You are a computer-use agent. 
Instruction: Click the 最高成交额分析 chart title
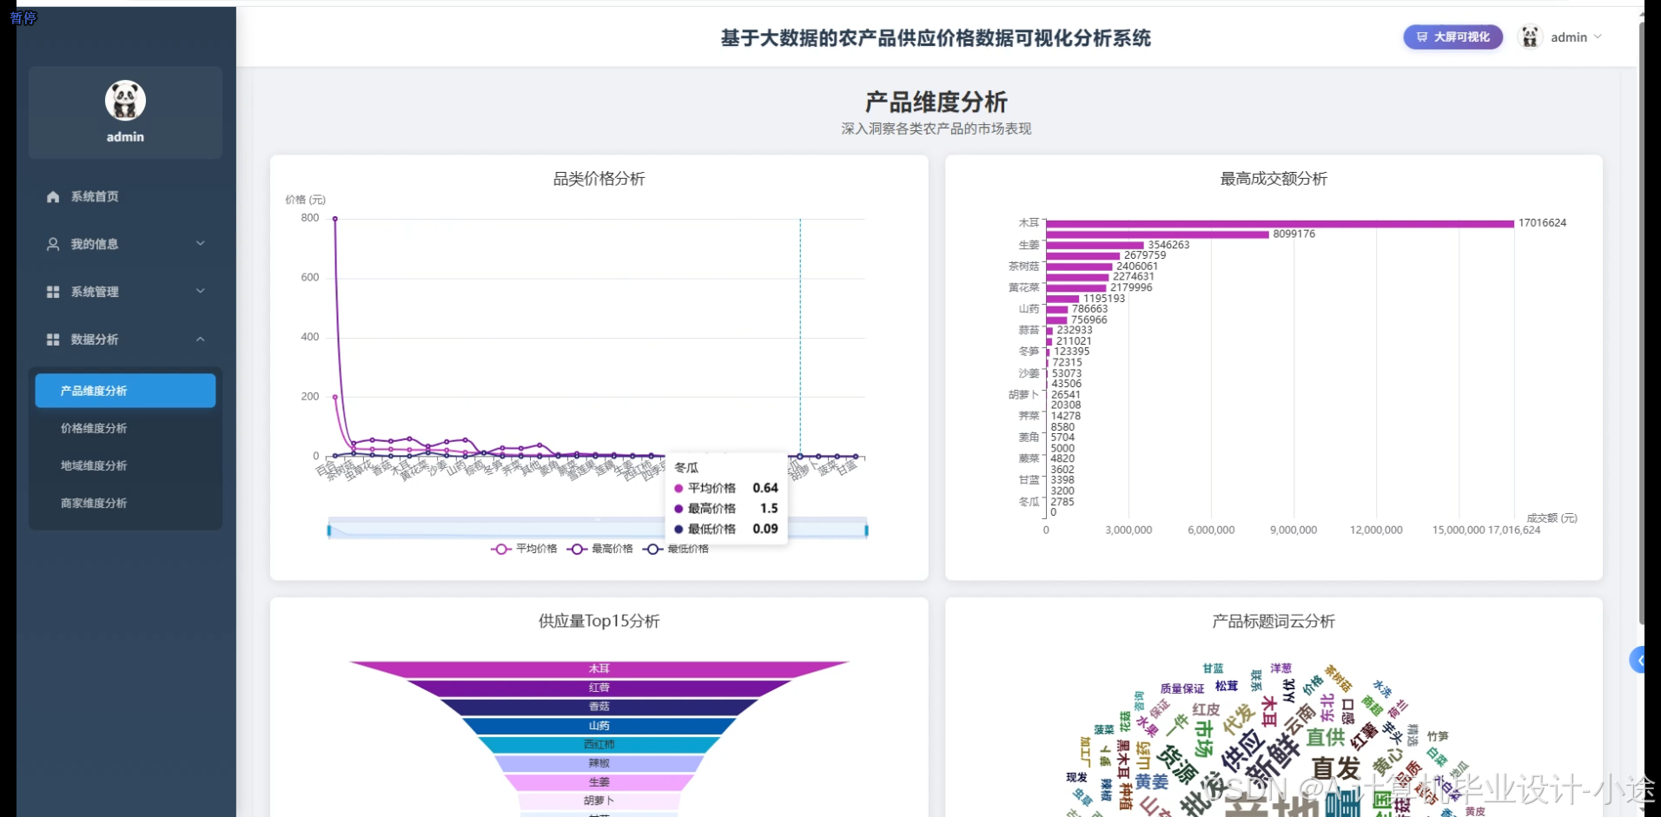(1274, 179)
